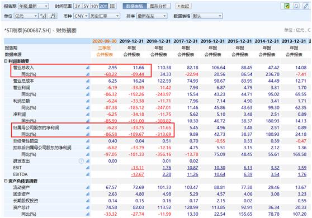The image size is (312, 218).
Task: Open chart icon for 研发支出 row
Action: [x=88, y=161]
